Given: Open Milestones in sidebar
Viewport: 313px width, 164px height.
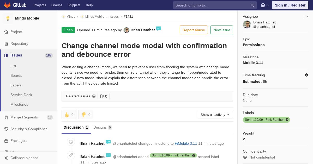Looking at the screenshot, I should pyautogui.click(x=19, y=104).
